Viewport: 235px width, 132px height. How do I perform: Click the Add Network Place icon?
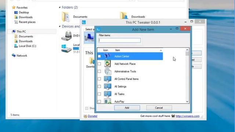(108, 63)
